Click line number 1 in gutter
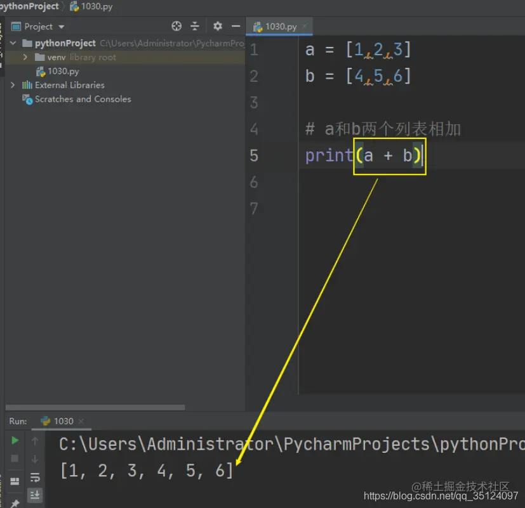This screenshot has height=508, width=525. [x=254, y=50]
